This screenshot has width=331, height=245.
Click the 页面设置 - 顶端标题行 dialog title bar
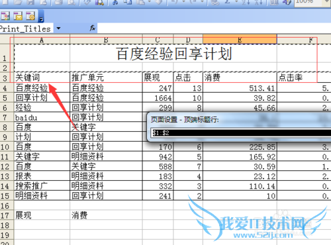(x=240, y=120)
